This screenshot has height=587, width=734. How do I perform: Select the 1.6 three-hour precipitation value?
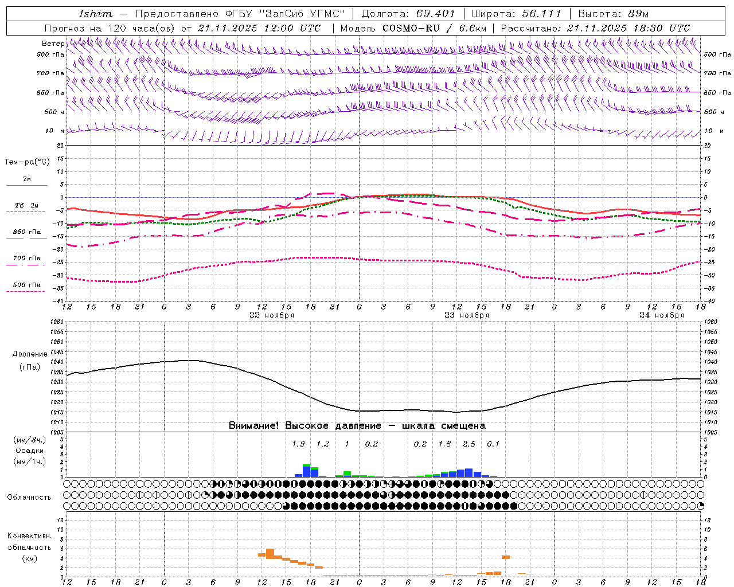tap(444, 444)
